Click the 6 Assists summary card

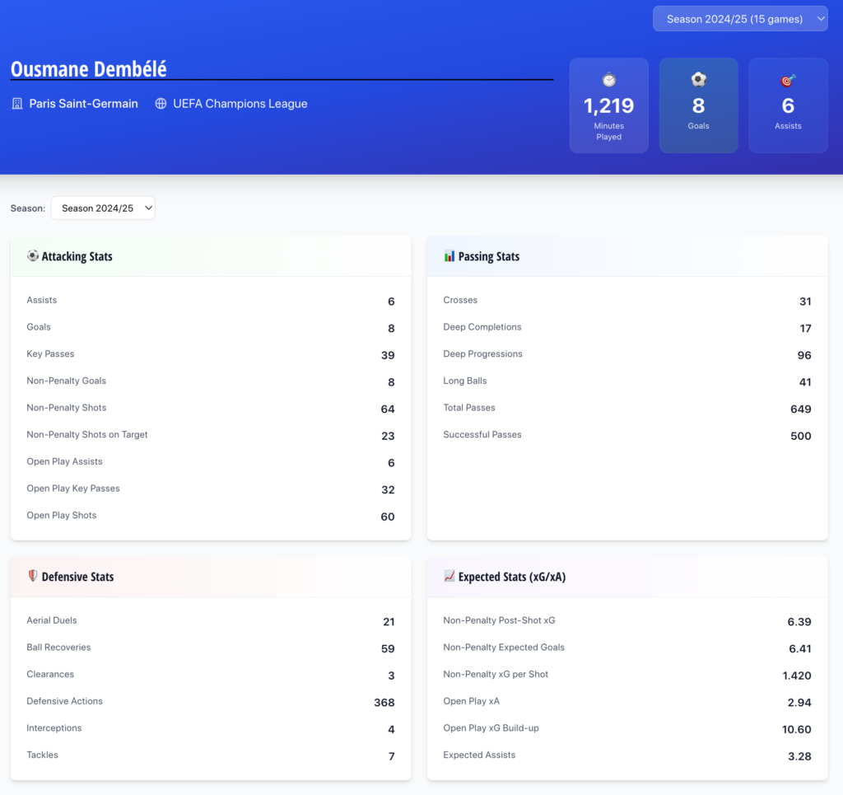788,105
